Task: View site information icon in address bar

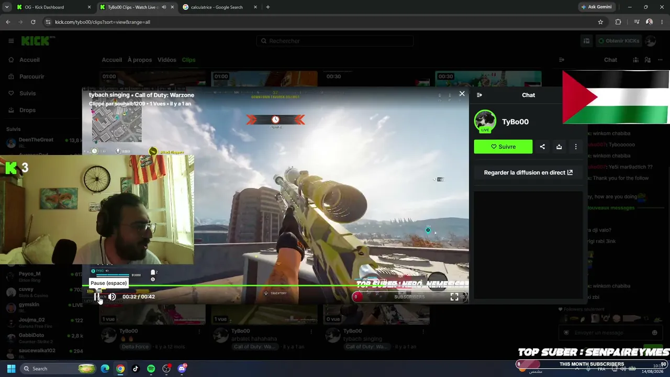Action: pos(49,22)
